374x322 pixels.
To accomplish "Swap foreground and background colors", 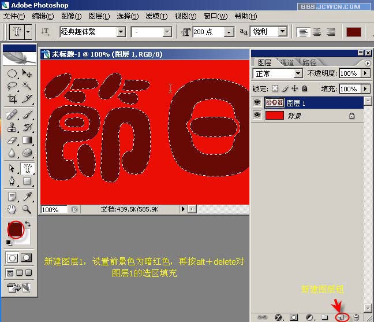I will click(x=27, y=224).
